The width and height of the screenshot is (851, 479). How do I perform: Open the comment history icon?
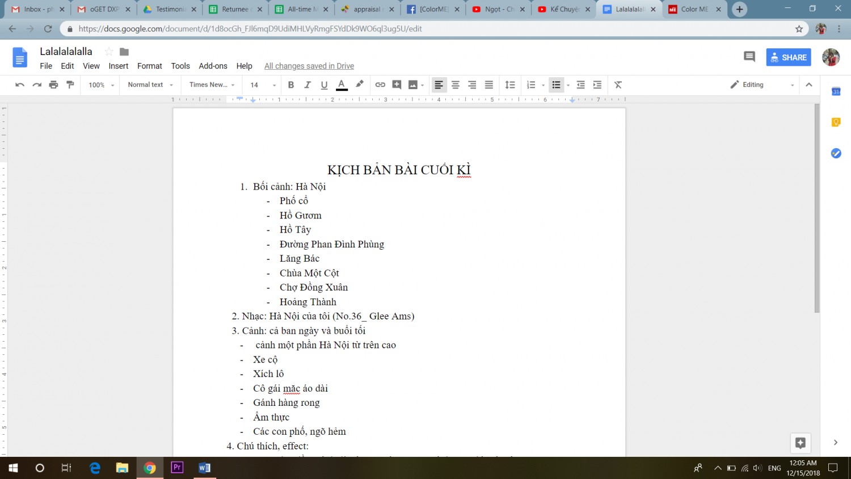click(749, 57)
